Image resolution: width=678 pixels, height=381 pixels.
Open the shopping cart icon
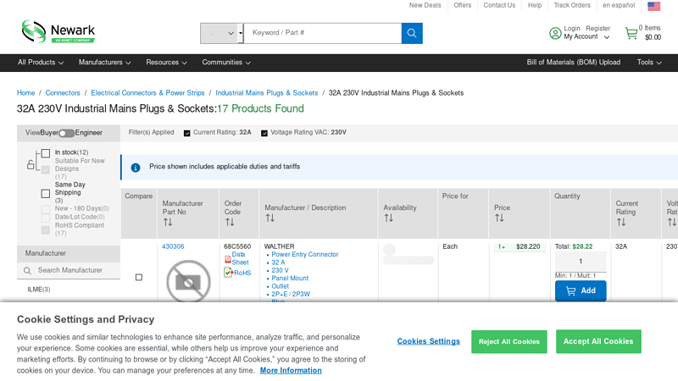pyautogui.click(x=631, y=33)
